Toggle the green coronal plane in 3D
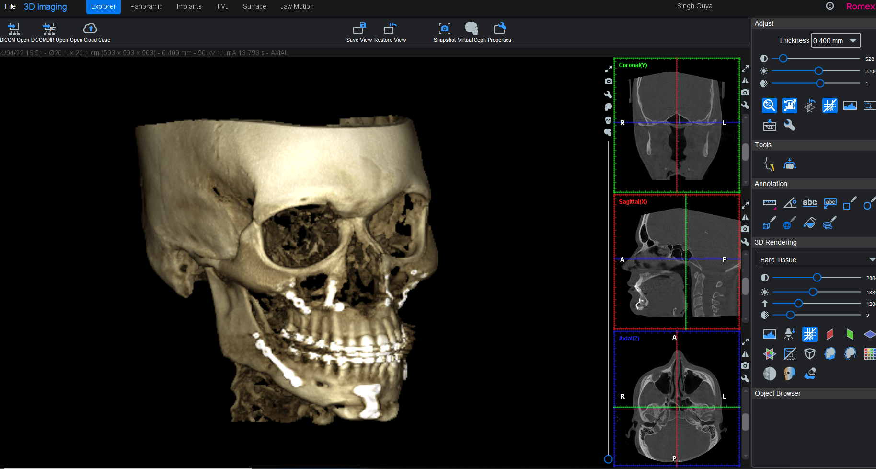876x469 pixels. coord(850,334)
